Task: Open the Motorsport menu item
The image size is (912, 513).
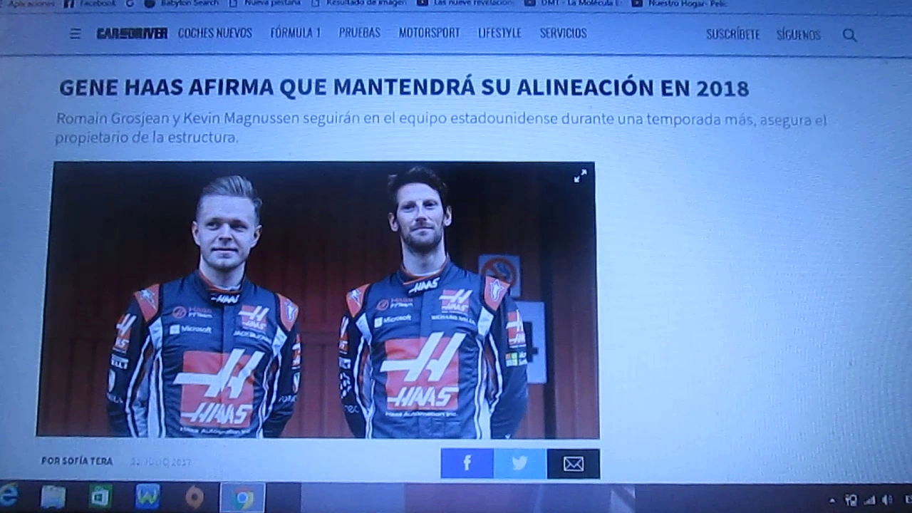Action: click(x=429, y=33)
